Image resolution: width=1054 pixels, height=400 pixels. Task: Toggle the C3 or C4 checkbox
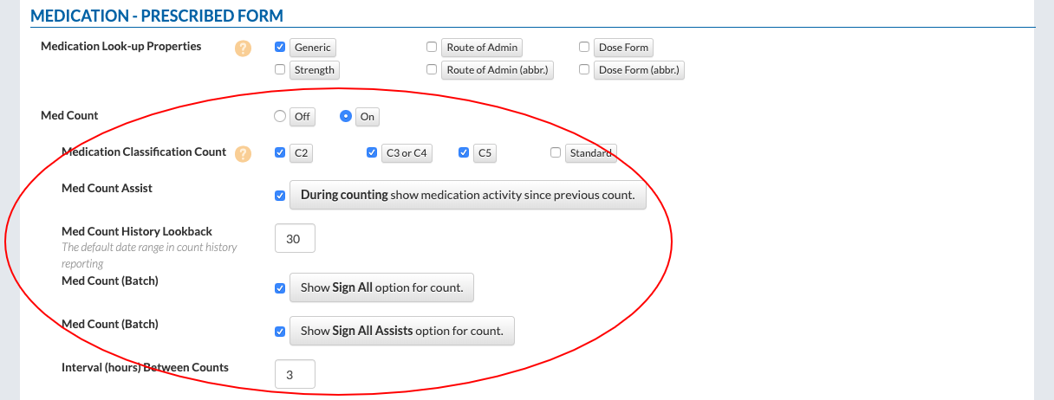tap(373, 153)
